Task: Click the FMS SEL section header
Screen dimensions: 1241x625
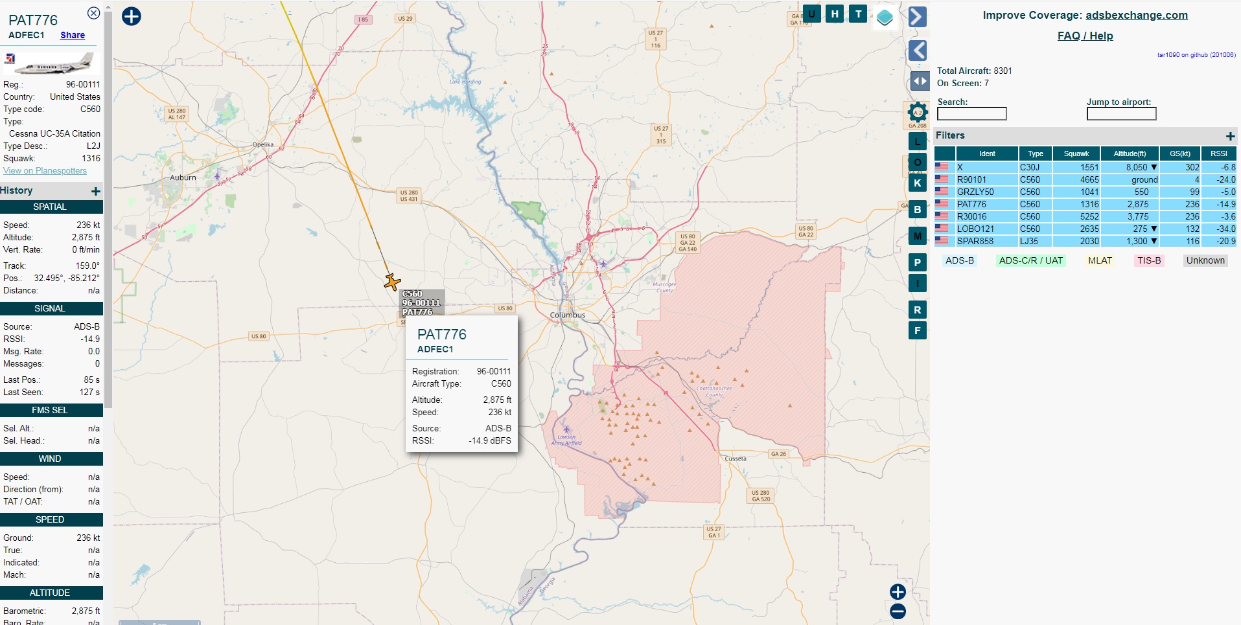Action: (x=51, y=411)
